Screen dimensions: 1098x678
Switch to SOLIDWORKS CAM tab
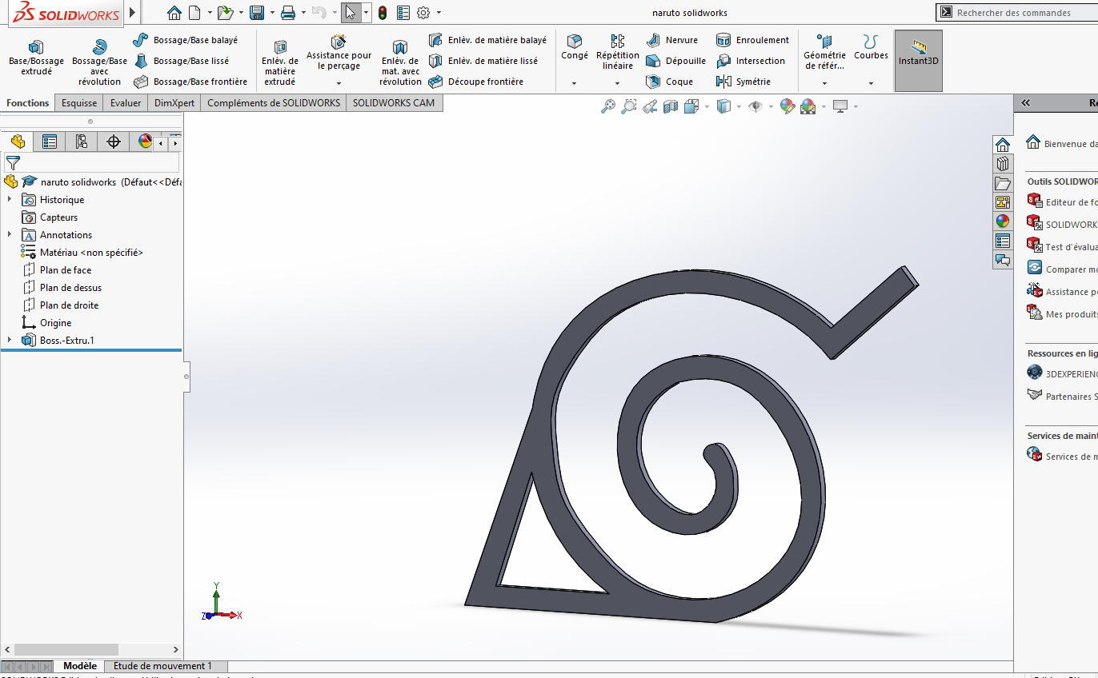pos(394,103)
